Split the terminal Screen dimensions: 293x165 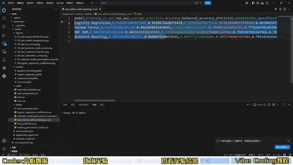point(269,105)
